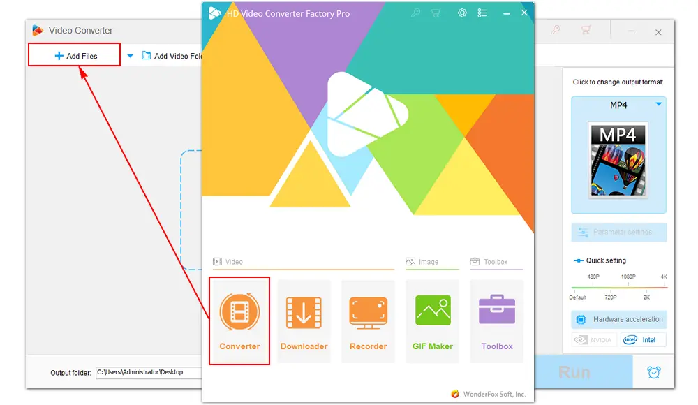Viewport: 698px width, 405px height.
Task: Click the Run button
Action: point(584,371)
